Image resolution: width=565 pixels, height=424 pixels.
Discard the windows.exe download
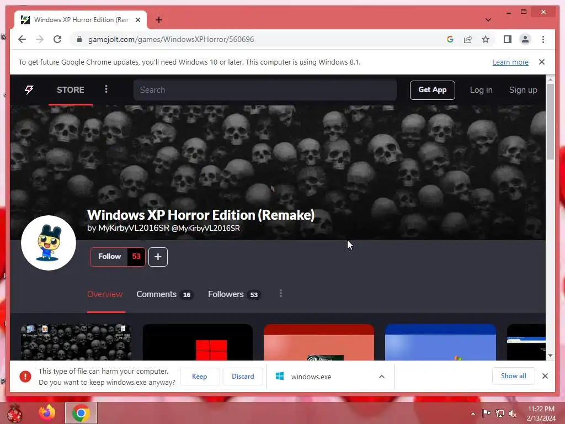[x=243, y=377]
